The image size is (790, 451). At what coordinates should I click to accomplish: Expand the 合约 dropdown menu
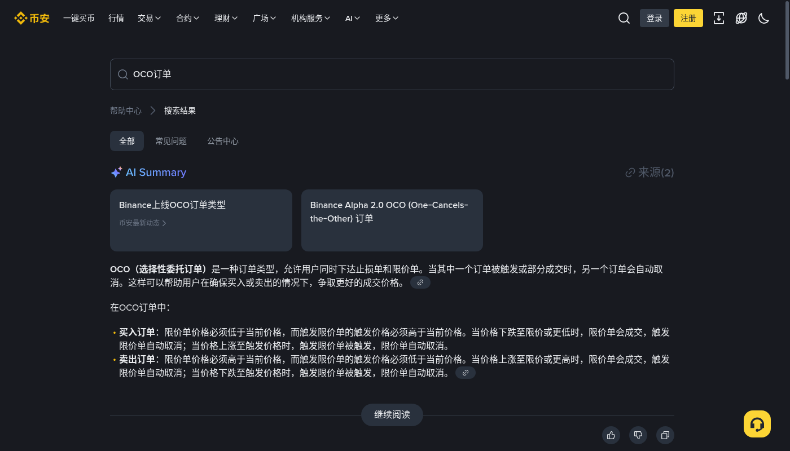(x=188, y=18)
